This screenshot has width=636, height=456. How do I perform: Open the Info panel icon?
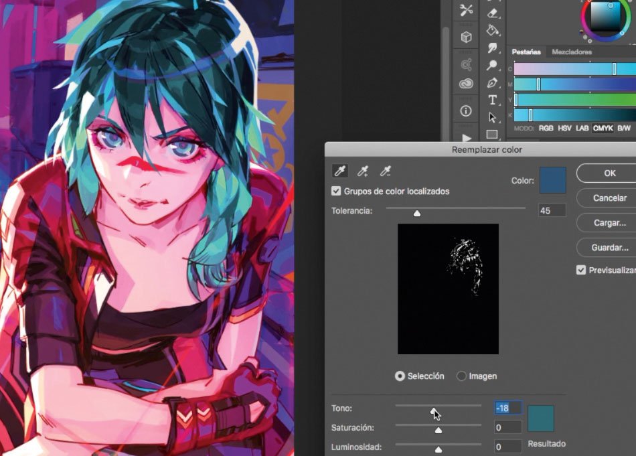pyautogui.click(x=466, y=110)
